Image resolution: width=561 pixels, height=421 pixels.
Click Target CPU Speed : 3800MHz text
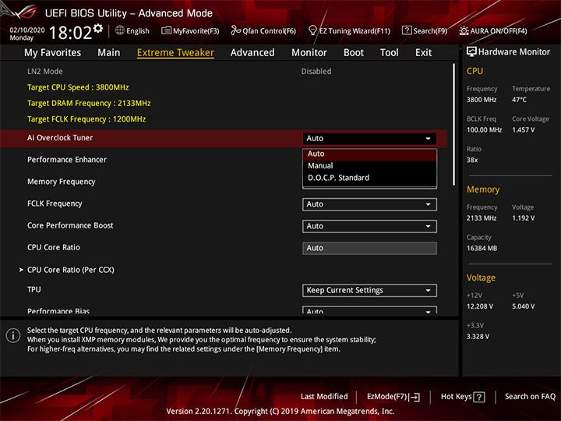[78, 87]
